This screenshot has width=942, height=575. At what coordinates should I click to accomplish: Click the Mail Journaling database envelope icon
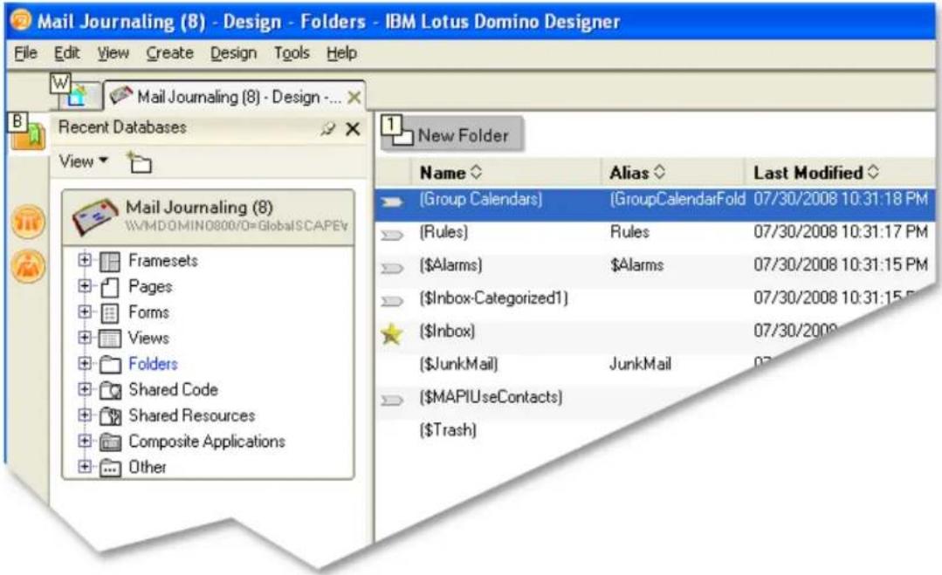[94, 216]
